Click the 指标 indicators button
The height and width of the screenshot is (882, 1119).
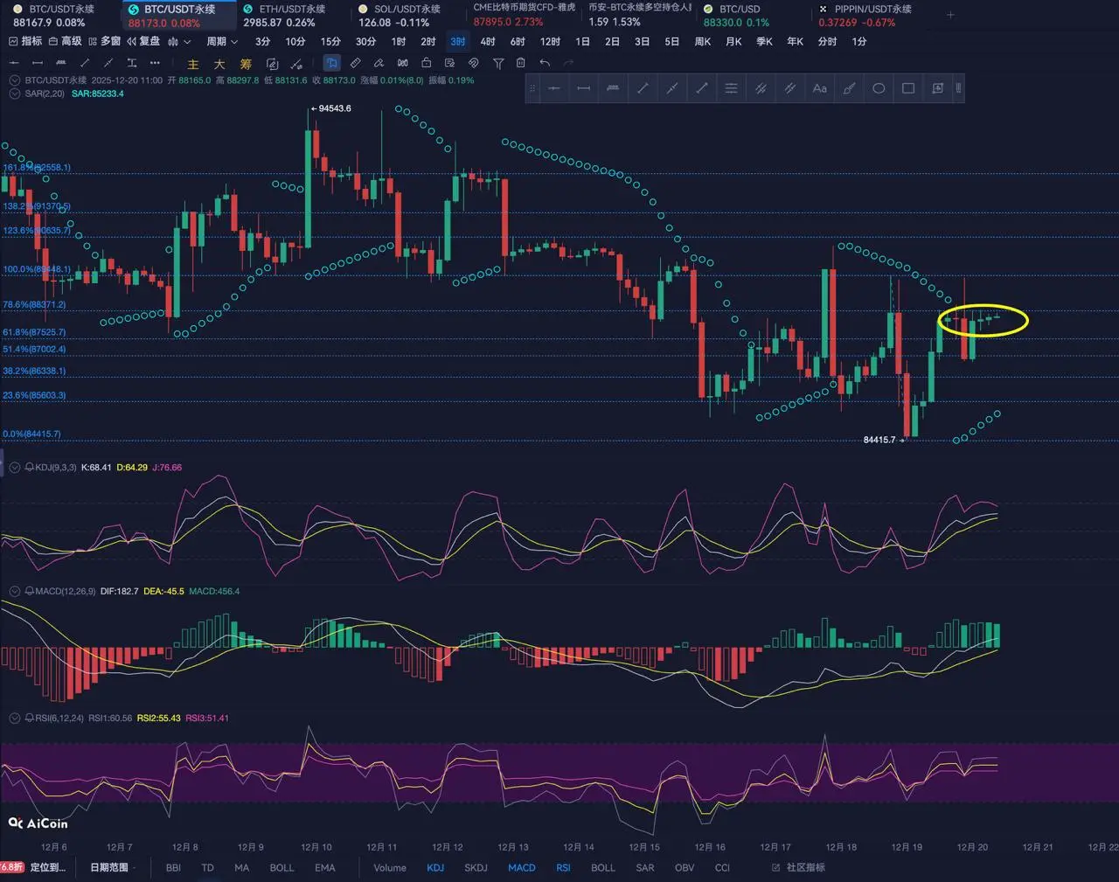pos(25,41)
